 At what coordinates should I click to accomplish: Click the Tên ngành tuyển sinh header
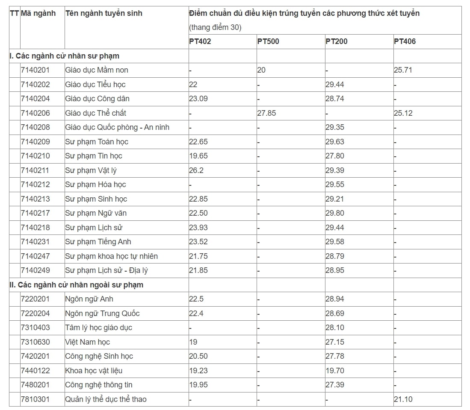click(104, 13)
